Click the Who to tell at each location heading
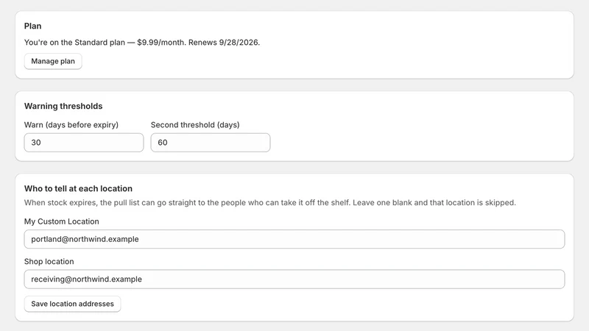 tap(79, 189)
